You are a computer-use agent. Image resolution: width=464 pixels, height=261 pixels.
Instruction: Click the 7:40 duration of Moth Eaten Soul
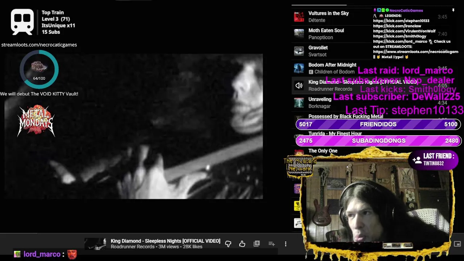[x=442, y=34]
